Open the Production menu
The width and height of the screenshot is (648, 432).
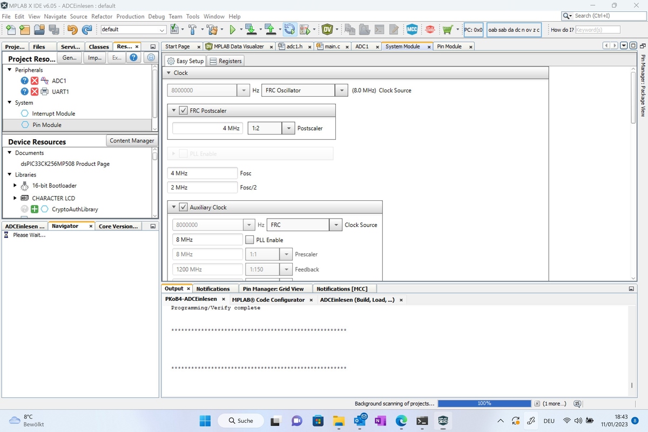point(130,16)
